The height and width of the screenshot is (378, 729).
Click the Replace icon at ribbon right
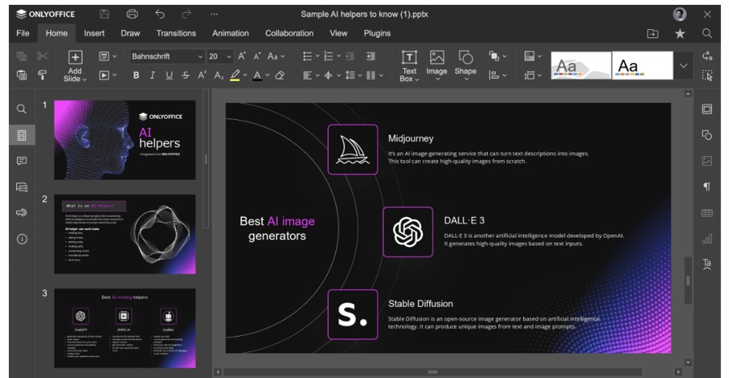707,56
